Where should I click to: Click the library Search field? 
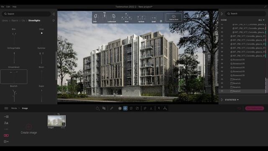tap(26, 14)
